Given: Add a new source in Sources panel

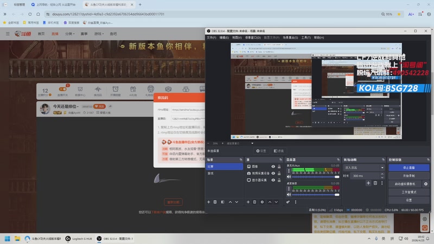Looking at the screenshot, I should pyautogui.click(x=248, y=202).
